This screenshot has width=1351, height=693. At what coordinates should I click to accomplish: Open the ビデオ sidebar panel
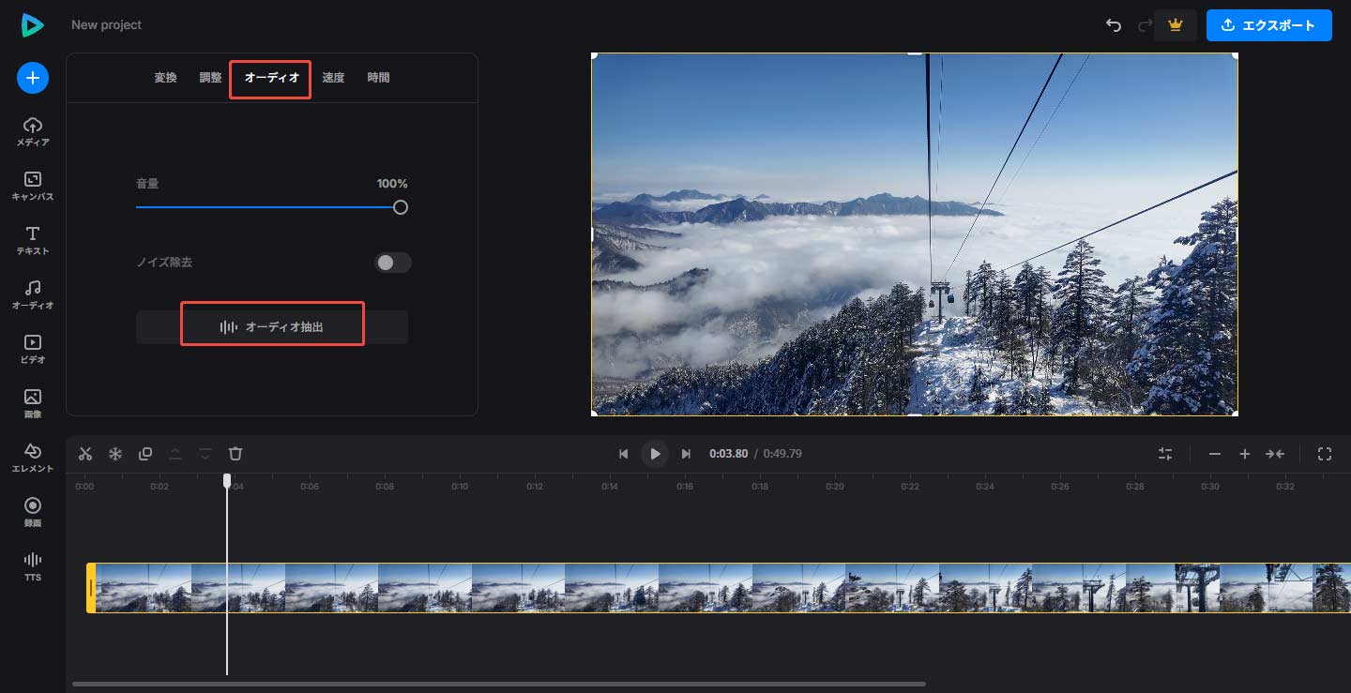33,350
